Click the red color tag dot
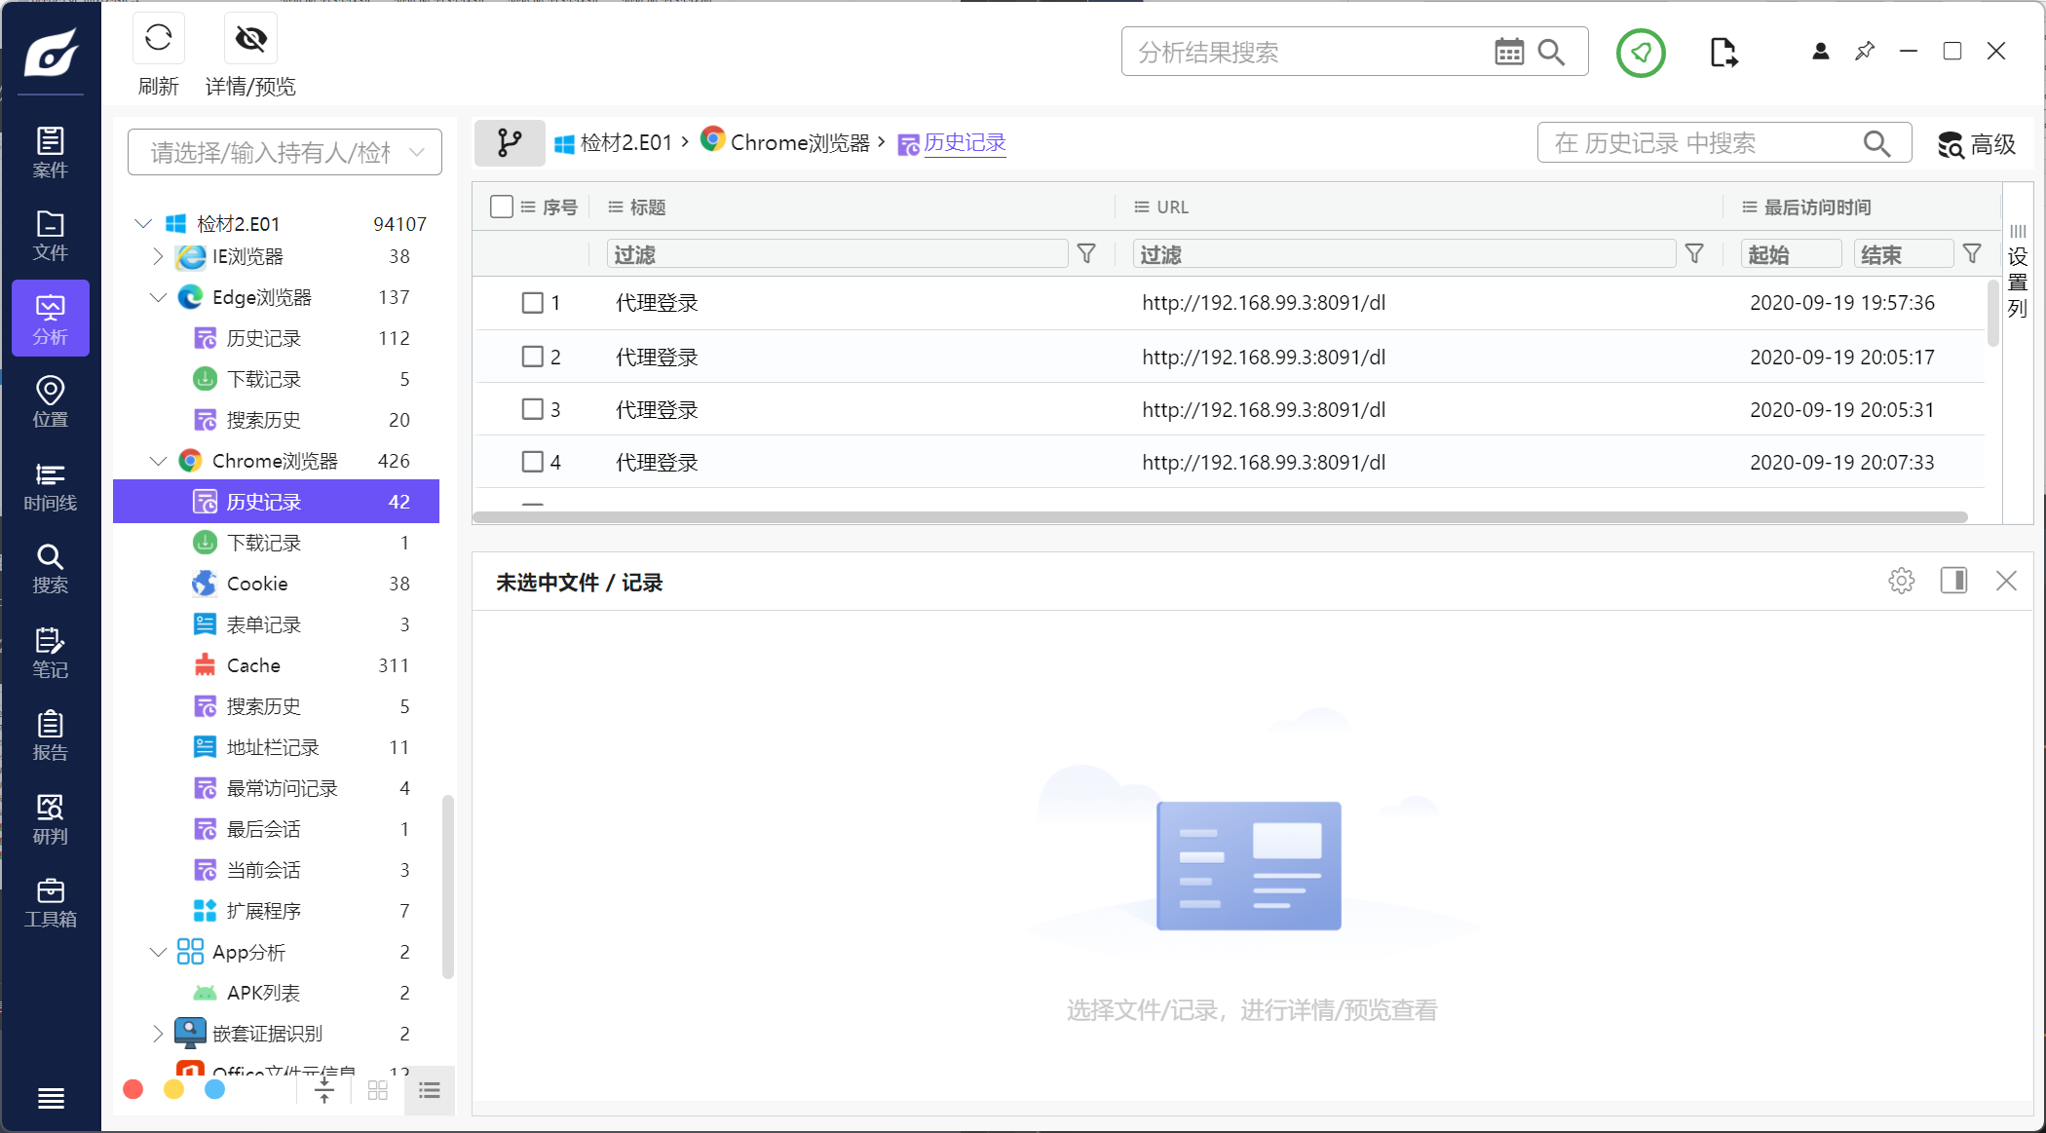This screenshot has width=2046, height=1133. (133, 1089)
